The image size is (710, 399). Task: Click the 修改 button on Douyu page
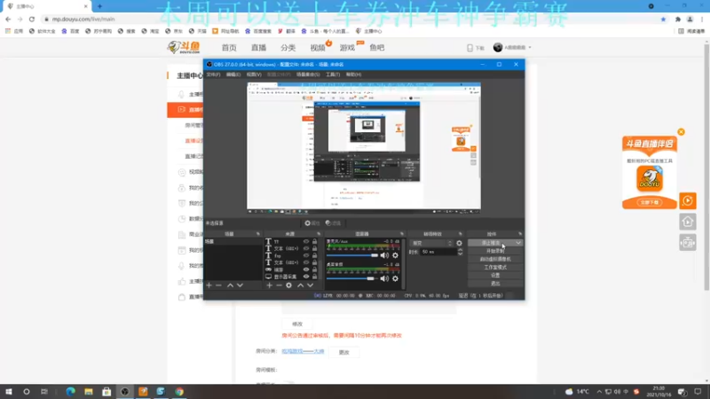click(x=297, y=324)
